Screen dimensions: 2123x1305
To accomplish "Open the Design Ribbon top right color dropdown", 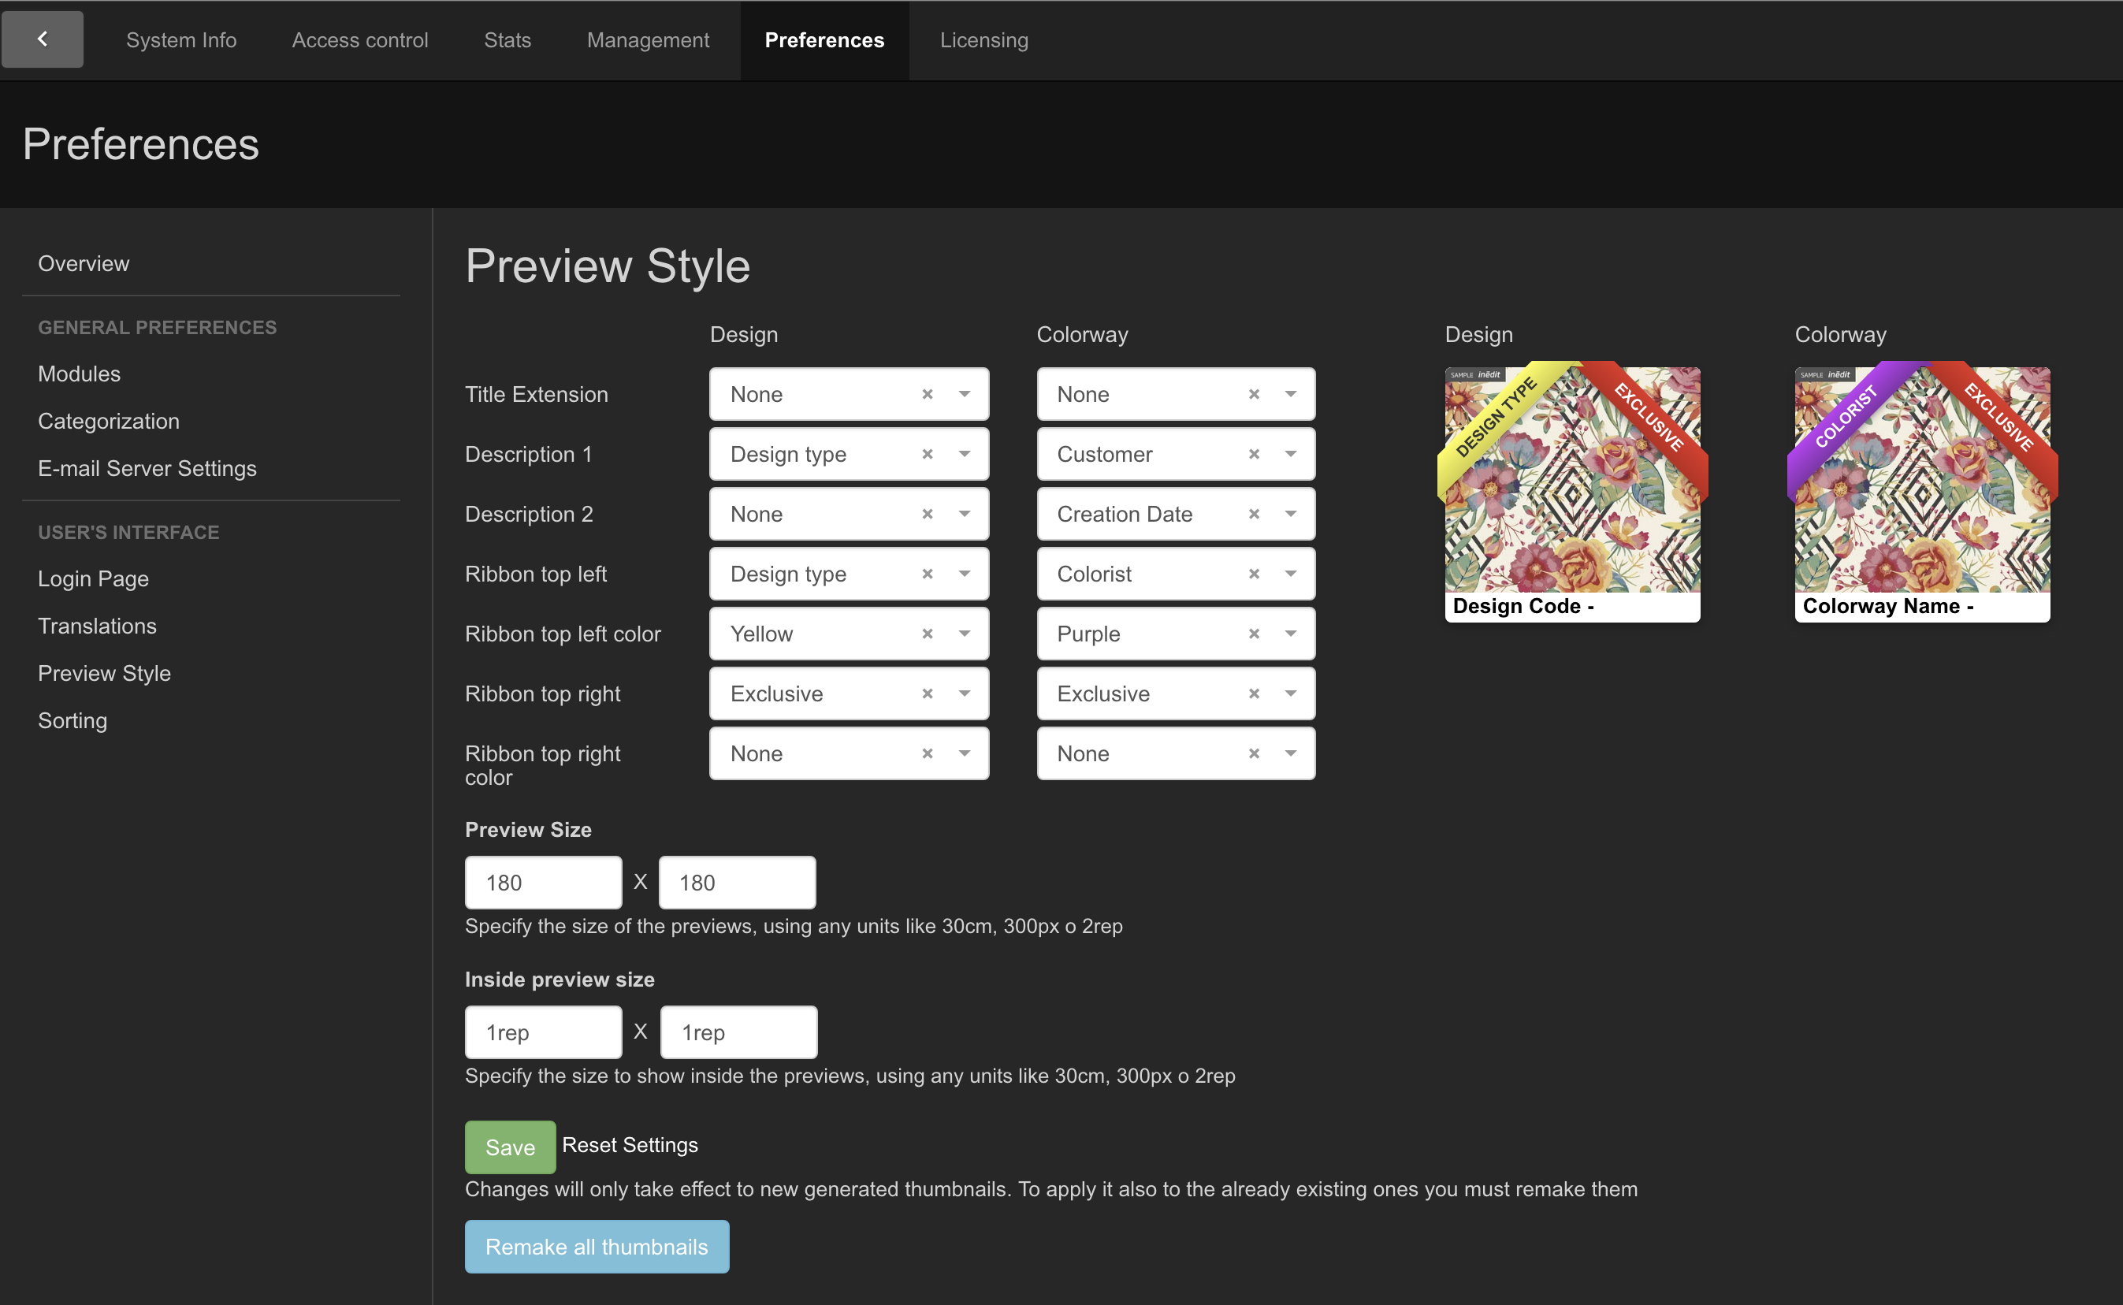I will [x=964, y=753].
